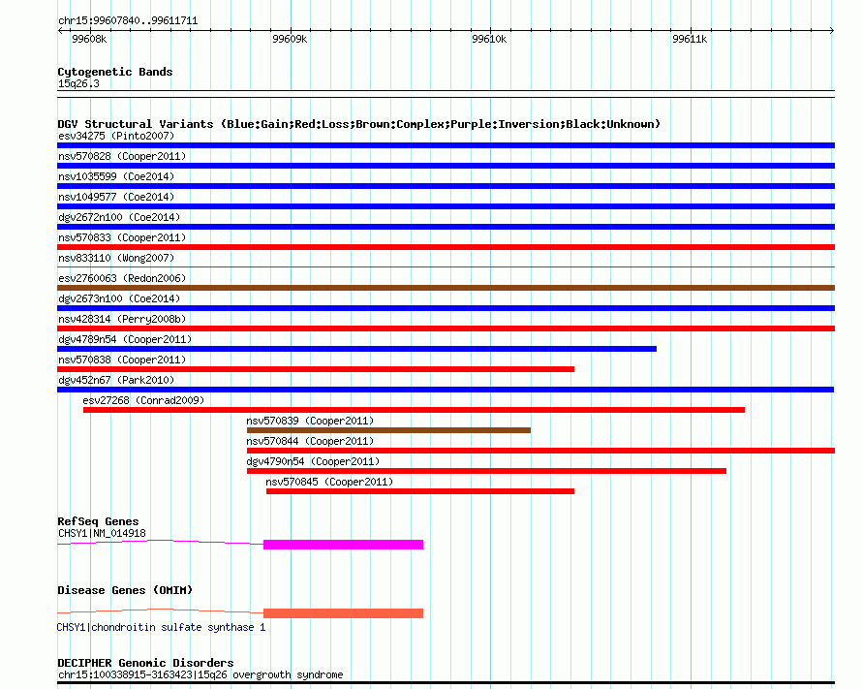Click the red bar under nsv570844

tap(541, 451)
